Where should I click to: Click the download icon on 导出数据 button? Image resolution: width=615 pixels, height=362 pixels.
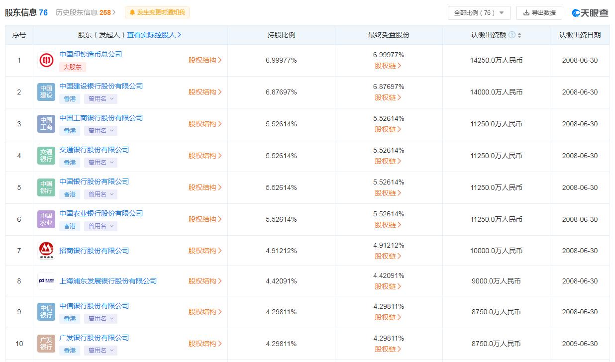click(525, 12)
